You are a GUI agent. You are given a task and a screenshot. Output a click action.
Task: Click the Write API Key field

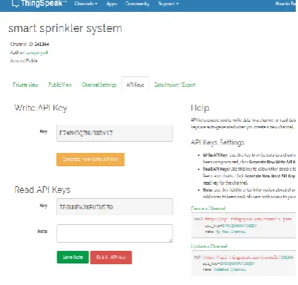(x=114, y=133)
